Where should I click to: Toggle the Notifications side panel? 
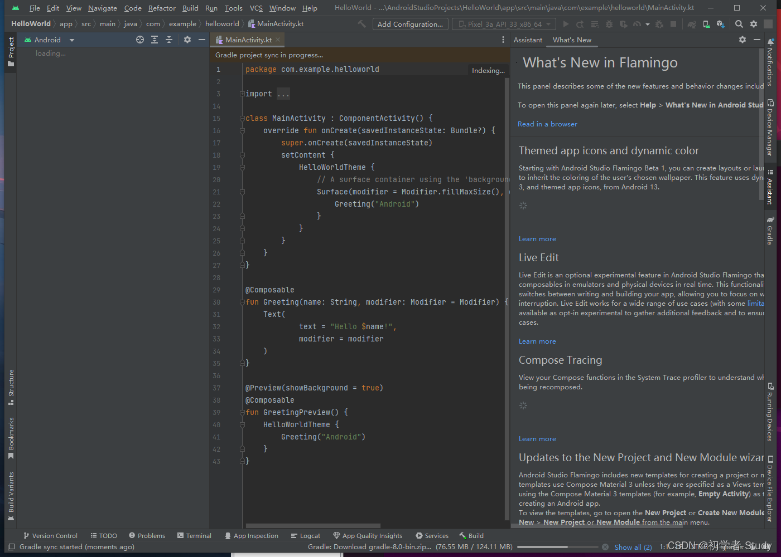770,62
